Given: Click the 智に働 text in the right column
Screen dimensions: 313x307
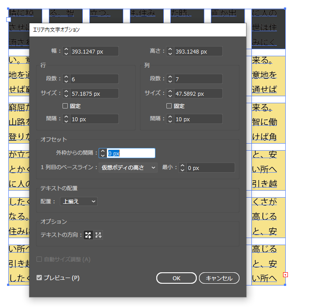Looking at the screenshot, I should coord(264,122).
